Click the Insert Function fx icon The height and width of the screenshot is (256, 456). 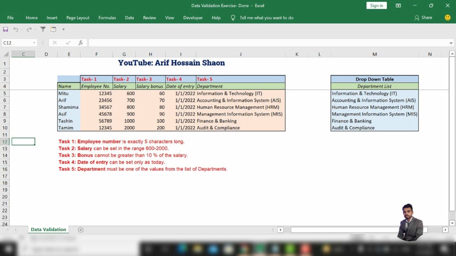point(81,43)
